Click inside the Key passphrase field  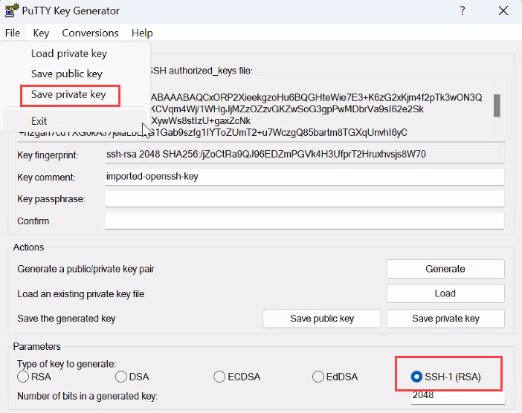tap(305, 199)
